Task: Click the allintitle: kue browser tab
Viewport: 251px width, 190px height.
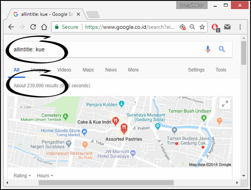Action: (x=46, y=14)
